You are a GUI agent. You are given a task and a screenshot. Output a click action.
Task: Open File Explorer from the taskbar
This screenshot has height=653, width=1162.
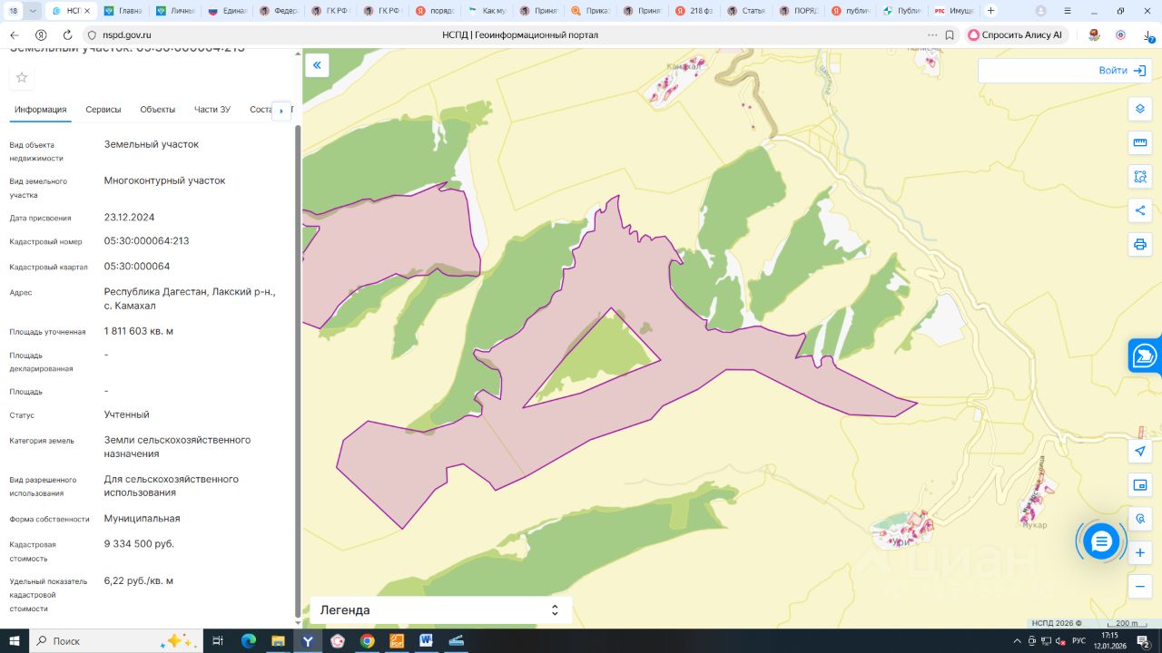point(279,641)
